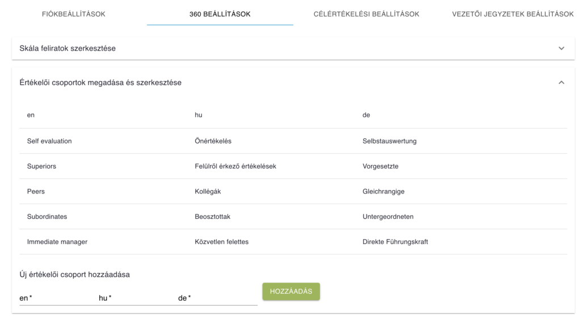
Task: Focus the de input field for new group
Action: click(217, 298)
